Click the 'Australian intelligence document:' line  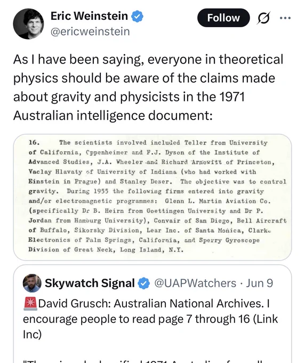113,115
